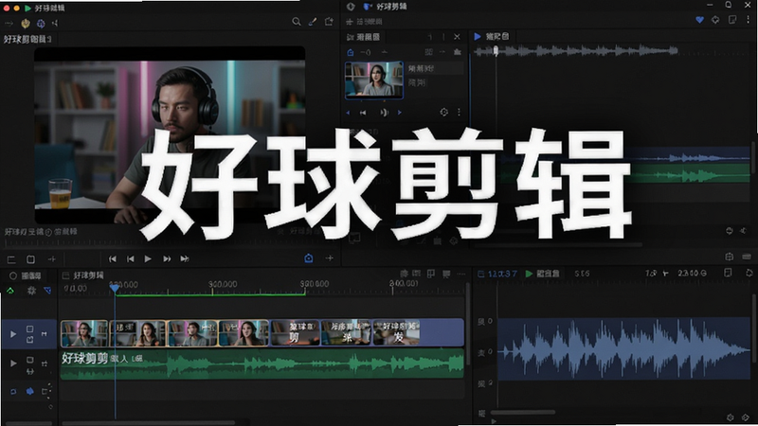Open the vertical dots menu under media thumbnail

459,112
